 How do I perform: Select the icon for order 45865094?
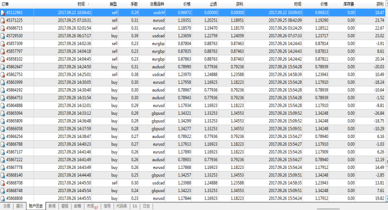3,113
